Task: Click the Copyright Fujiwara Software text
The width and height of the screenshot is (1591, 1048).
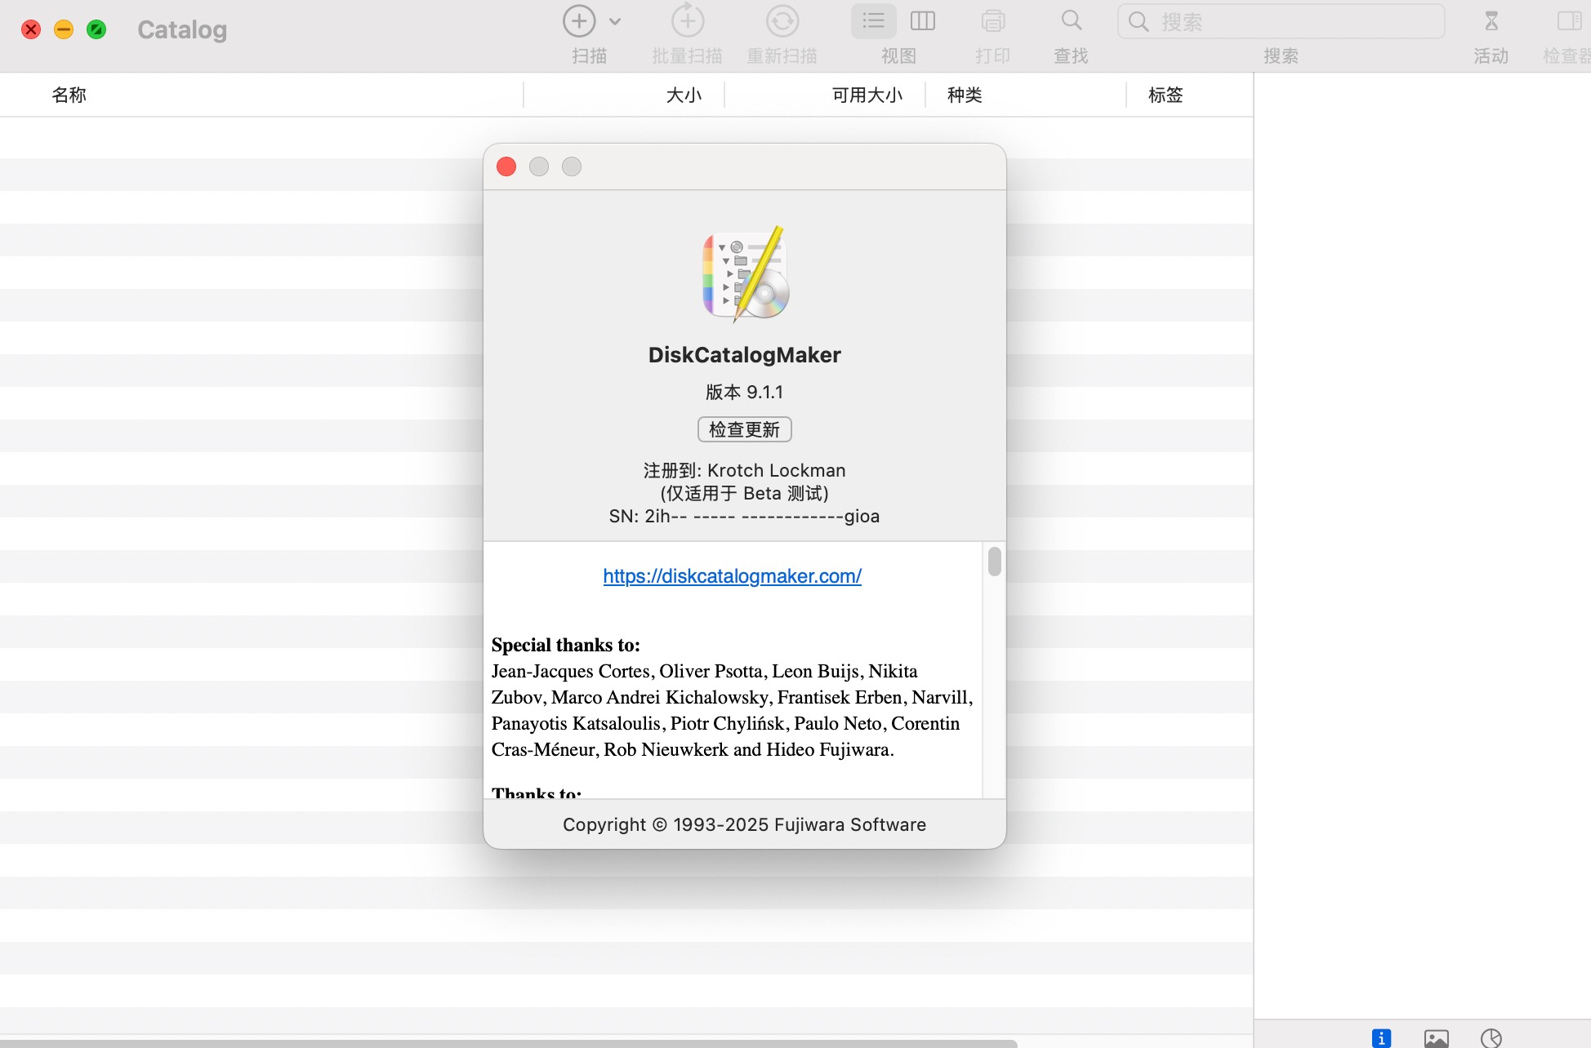Action: tap(744, 825)
